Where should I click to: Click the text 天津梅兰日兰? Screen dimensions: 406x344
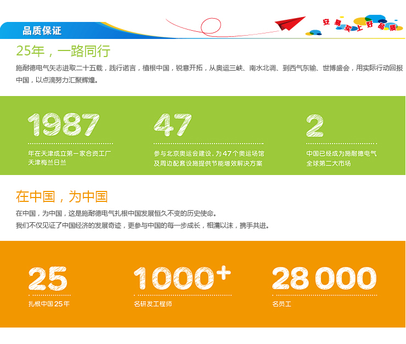[47, 162]
